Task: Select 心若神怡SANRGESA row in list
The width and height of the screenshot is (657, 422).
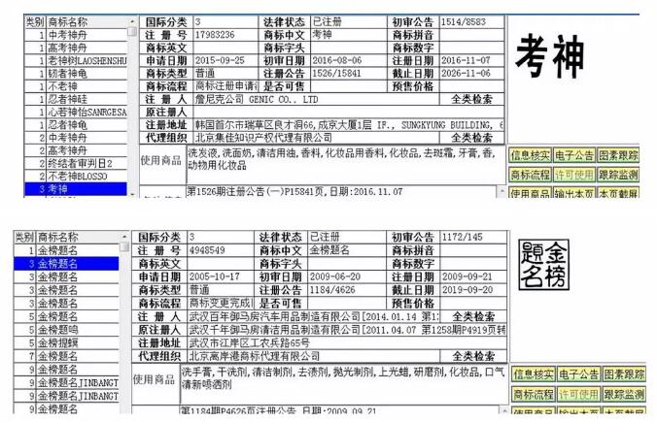Action: [76, 113]
